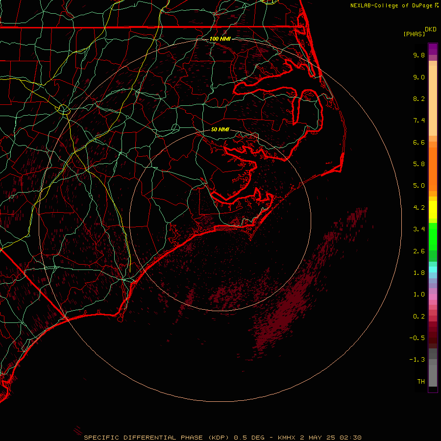Click the TH legend label
This screenshot has width=441, height=441.
point(421,382)
